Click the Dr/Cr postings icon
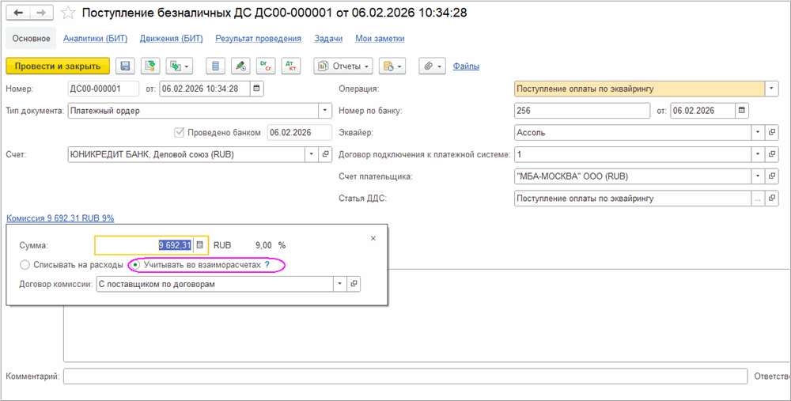Viewport: 791px width, 401px height. 266,66
